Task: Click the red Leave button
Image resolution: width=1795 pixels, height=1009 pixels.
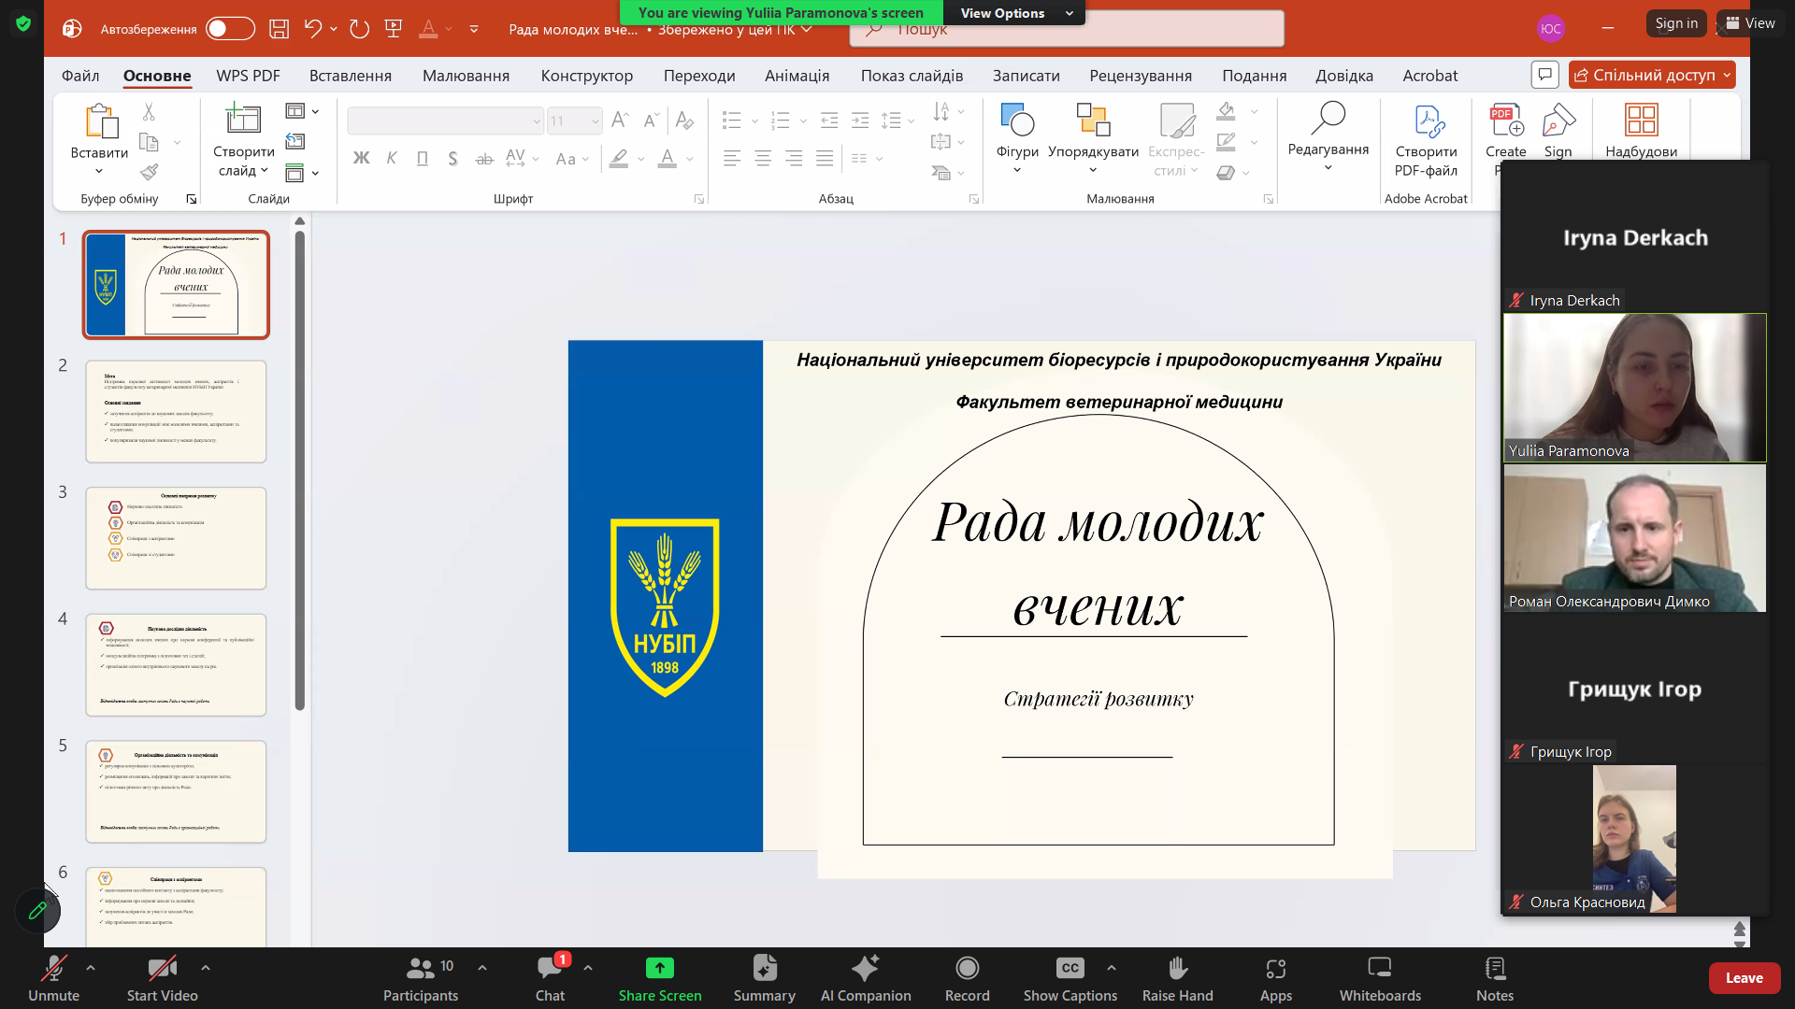Action: pyautogui.click(x=1744, y=978)
